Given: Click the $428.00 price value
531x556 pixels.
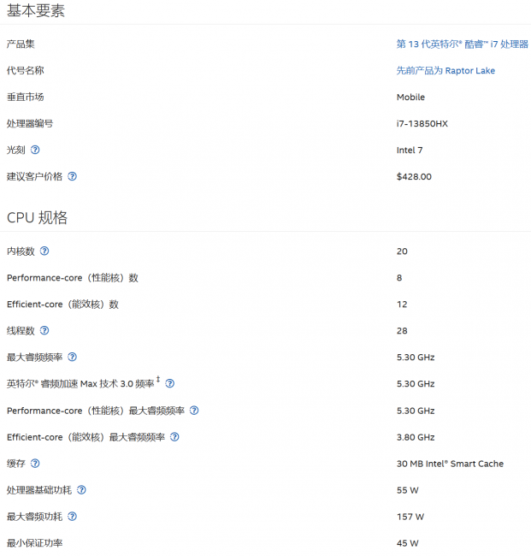Looking at the screenshot, I should click(414, 176).
